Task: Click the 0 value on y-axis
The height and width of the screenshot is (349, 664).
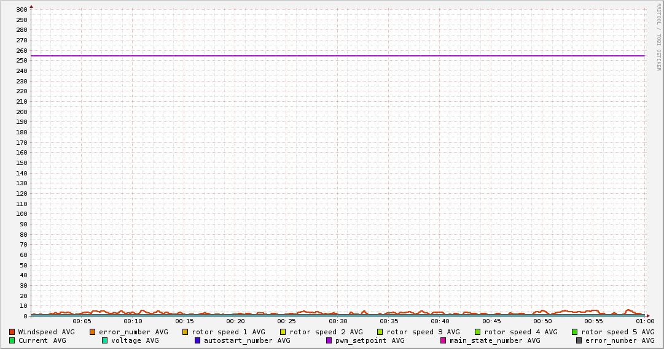Action: coord(25,316)
